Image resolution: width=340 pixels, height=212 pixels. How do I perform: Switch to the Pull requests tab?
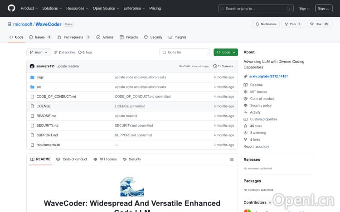coord(73,37)
